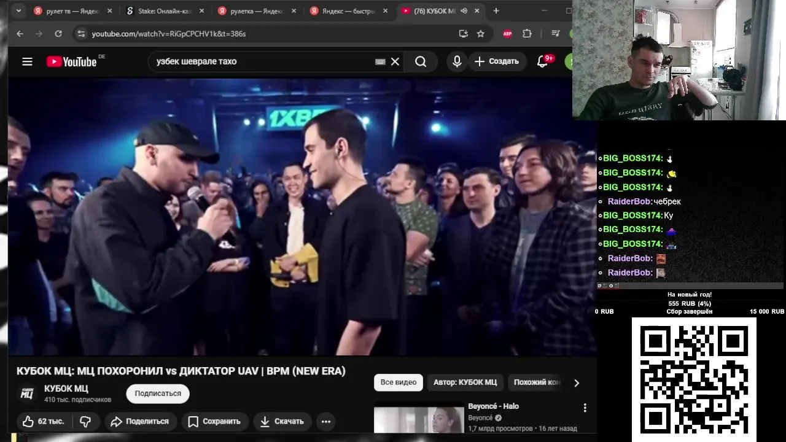The width and height of the screenshot is (786, 442).
Task: Share the video via Поделиться
Action: click(x=139, y=421)
